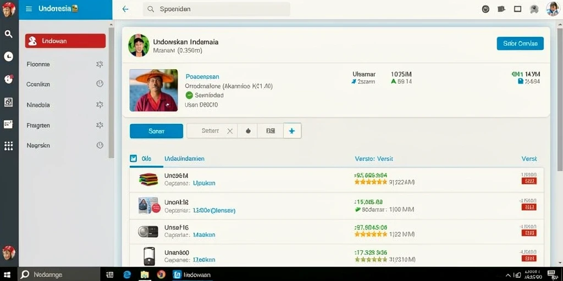Toggle the clock icon beside Coenikan

[x=100, y=84]
